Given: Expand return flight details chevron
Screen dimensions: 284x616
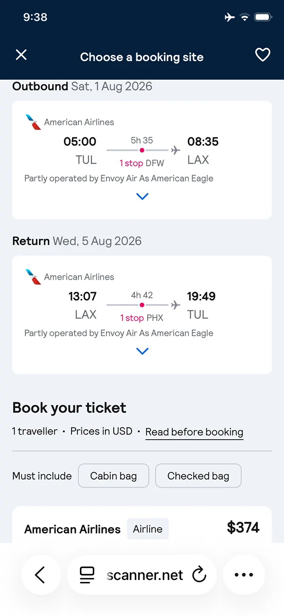Looking at the screenshot, I should (x=142, y=351).
